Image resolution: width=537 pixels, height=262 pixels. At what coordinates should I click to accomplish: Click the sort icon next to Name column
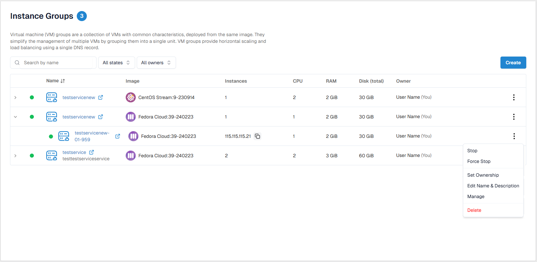(x=63, y=81)
